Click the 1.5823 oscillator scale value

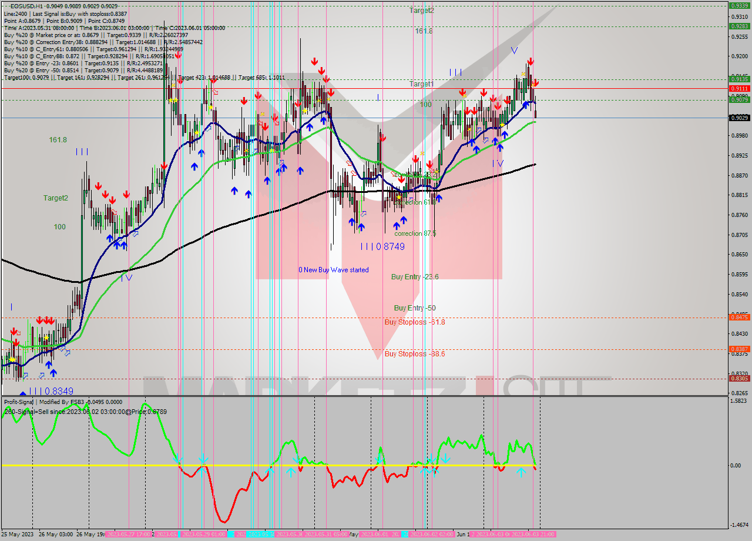click(x=739, y=401)
